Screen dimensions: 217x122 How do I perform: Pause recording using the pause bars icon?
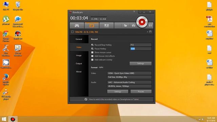pos(150,25)
